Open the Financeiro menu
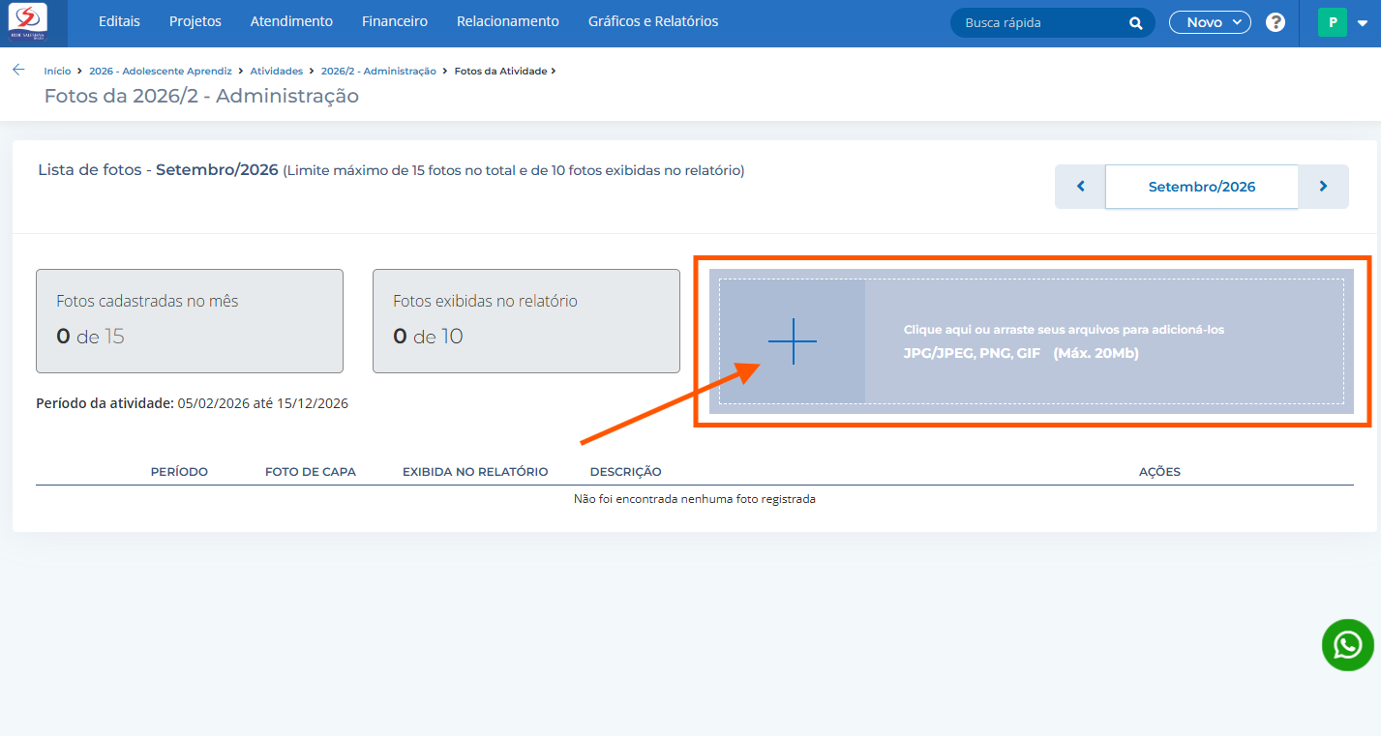Viewport: 1381px width, 736px height. click(x=395, y=21)
